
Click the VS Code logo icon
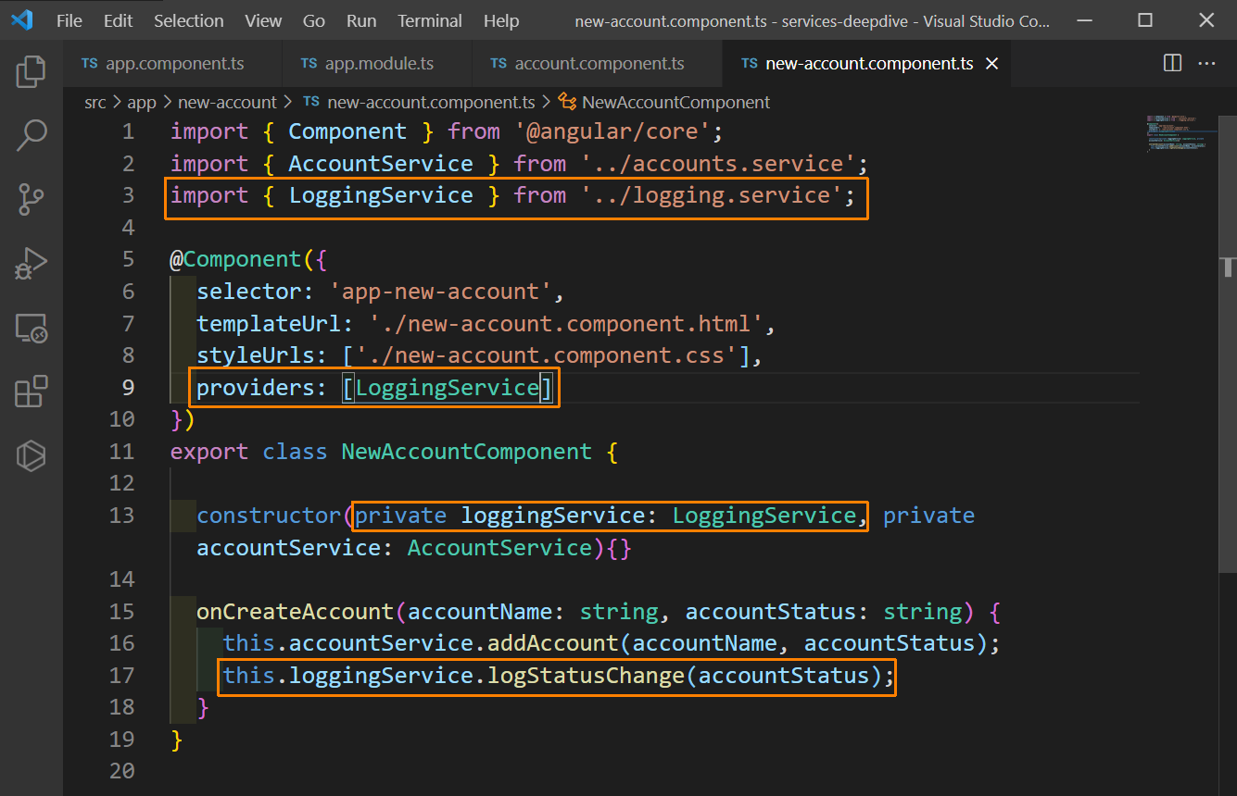click(22, 20)
